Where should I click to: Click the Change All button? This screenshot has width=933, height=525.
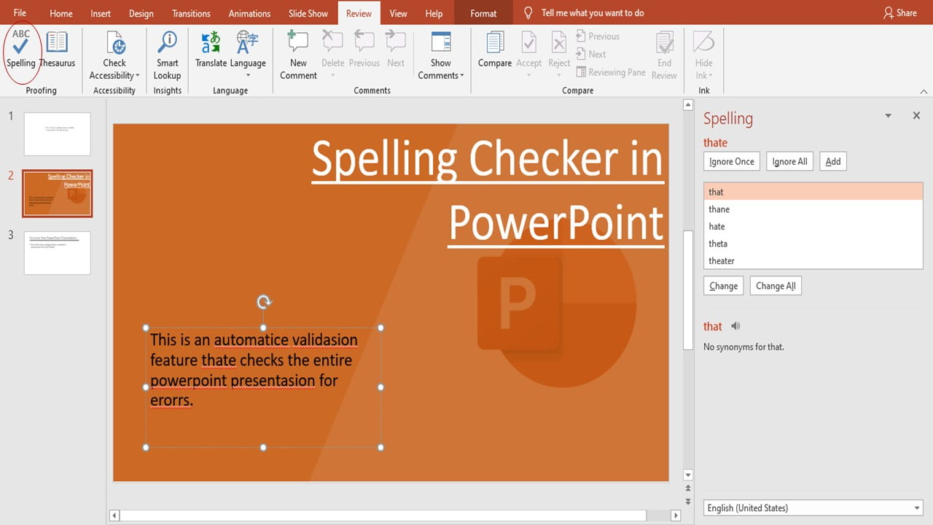coord(775,285)
